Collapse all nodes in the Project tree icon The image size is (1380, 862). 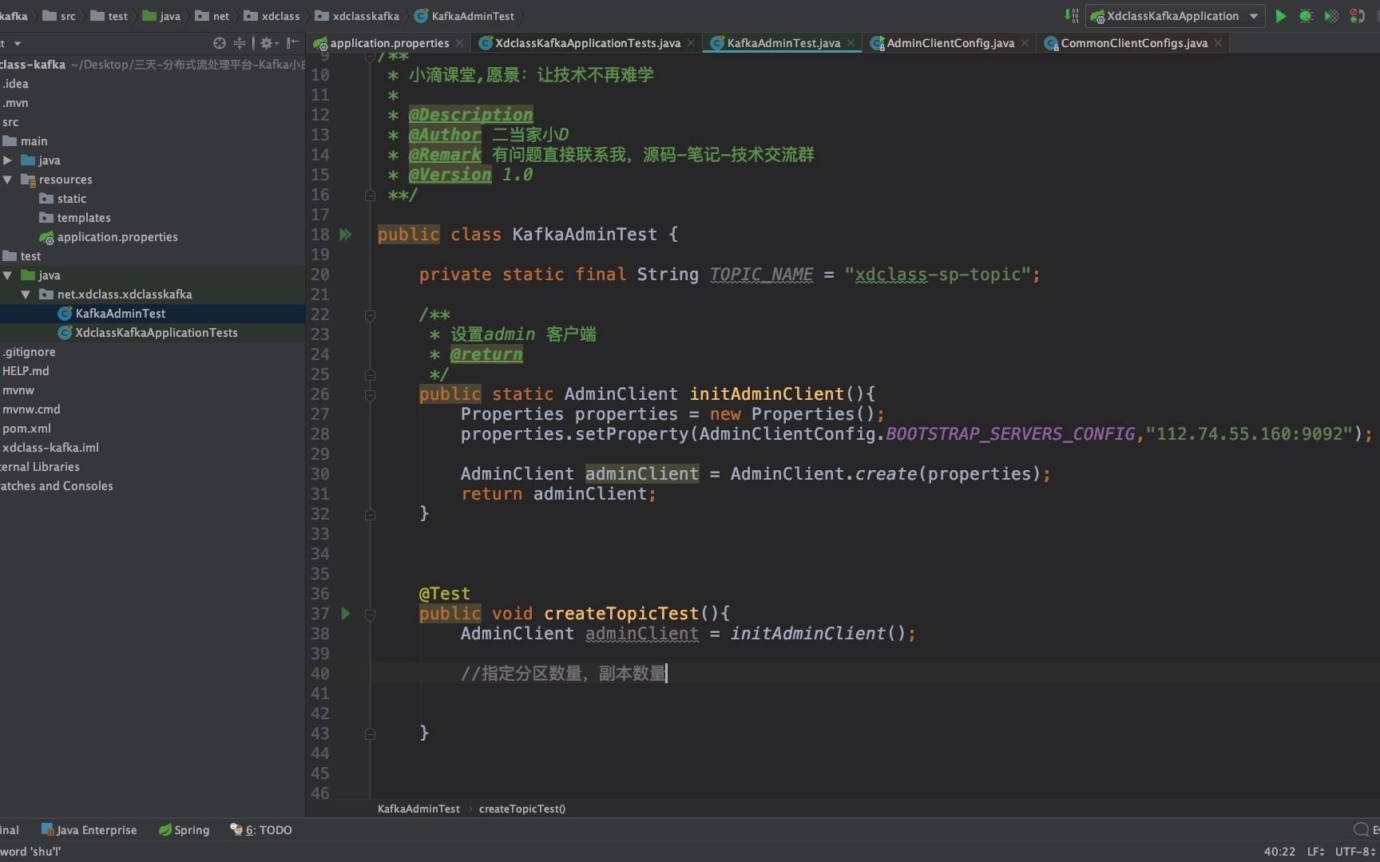pyautogui.click(x=240, y=44)
